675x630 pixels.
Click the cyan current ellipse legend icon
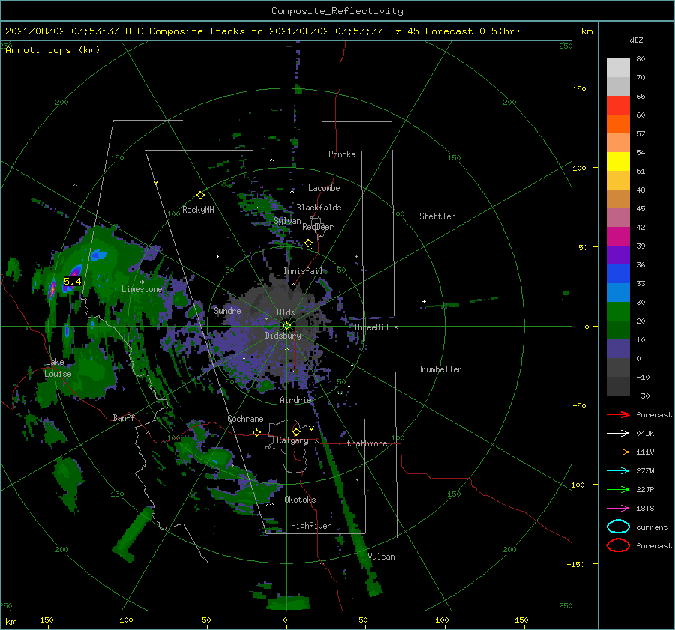[618, 527]
